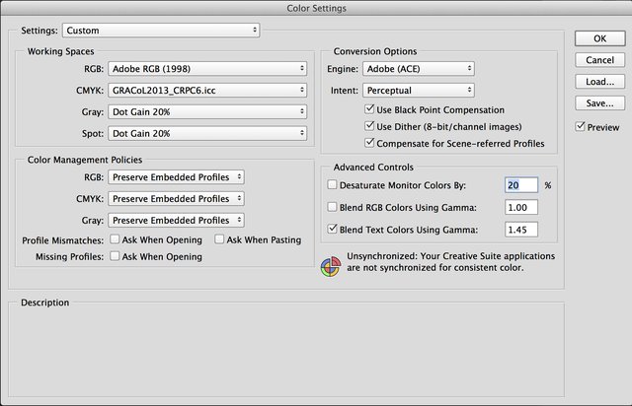
Task: Click the Save... button
Action: tap(599, 103)
